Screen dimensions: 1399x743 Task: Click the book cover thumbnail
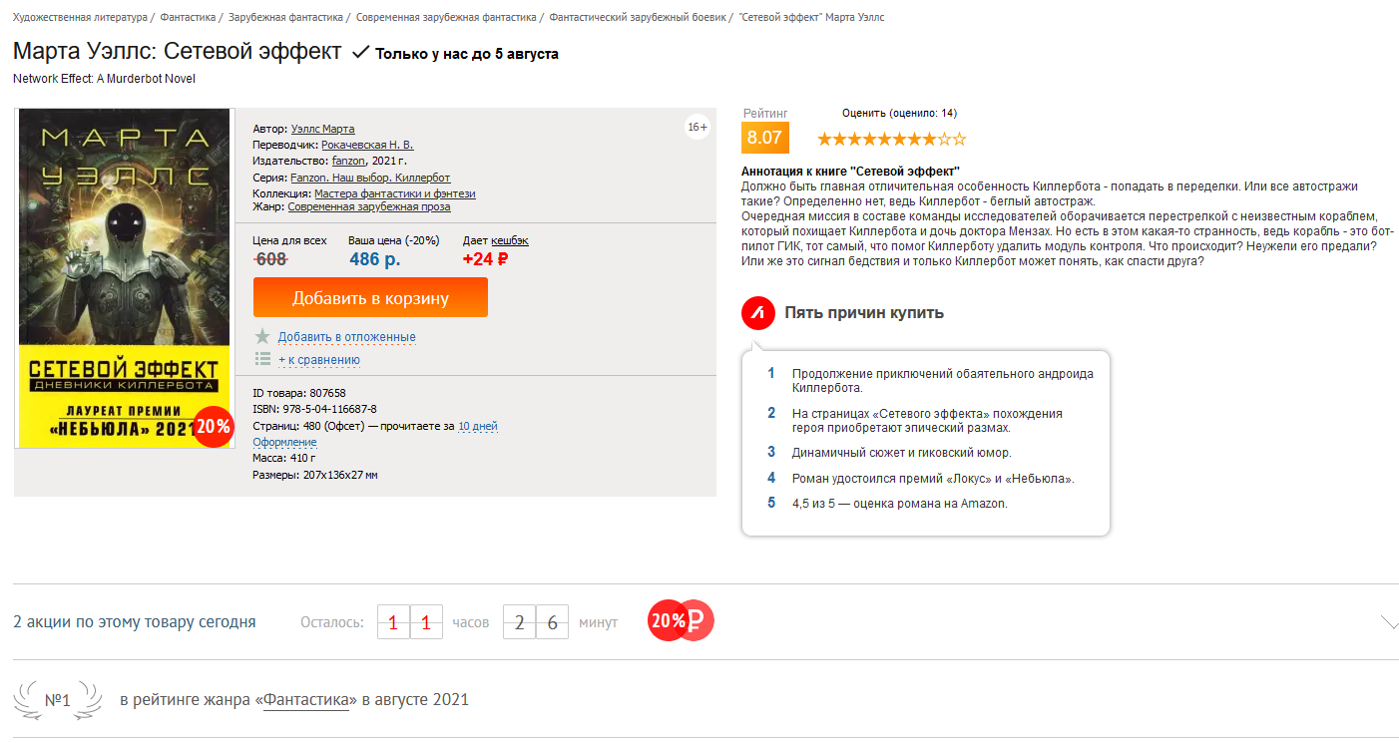click(125, 278)
